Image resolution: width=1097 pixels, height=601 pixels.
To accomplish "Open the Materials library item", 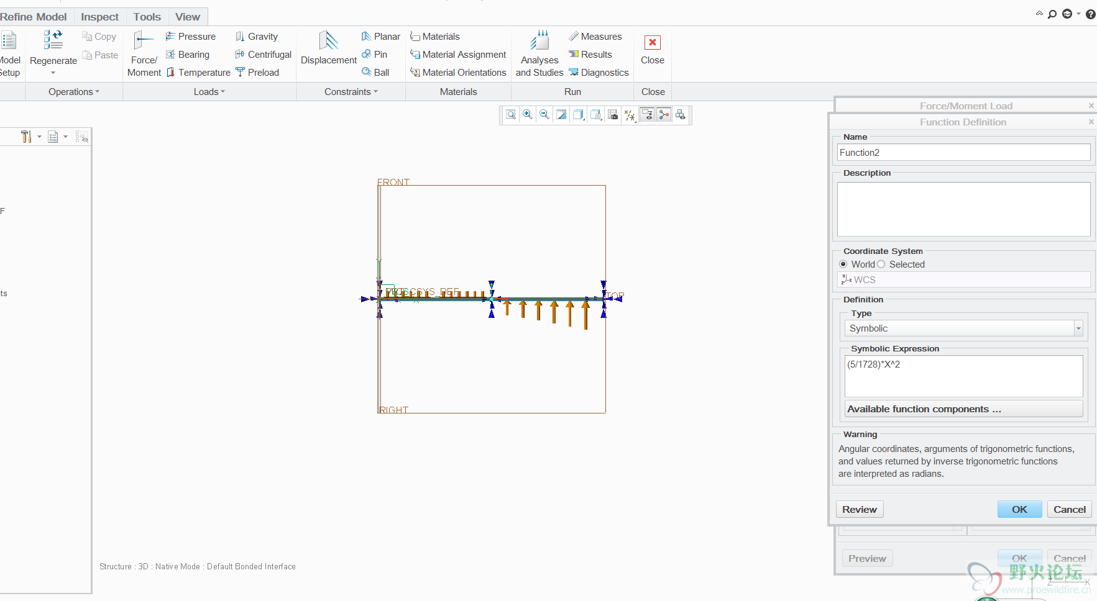I will (x=435, y=37).
